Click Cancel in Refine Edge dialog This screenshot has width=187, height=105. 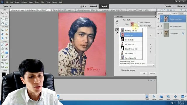(152, 74)
